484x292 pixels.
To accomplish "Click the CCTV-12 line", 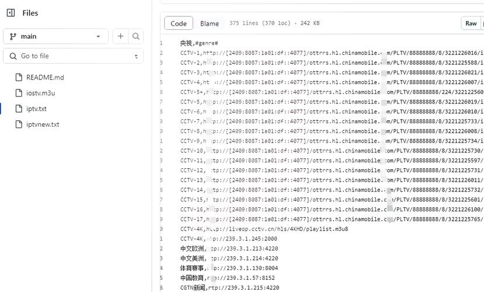I will 332,171.
